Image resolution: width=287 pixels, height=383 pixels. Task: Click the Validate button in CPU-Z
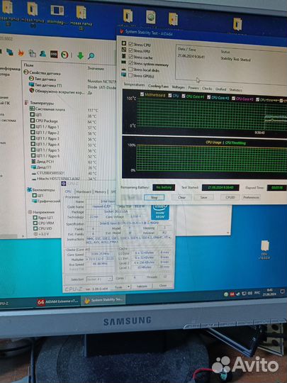pos(142,286)
